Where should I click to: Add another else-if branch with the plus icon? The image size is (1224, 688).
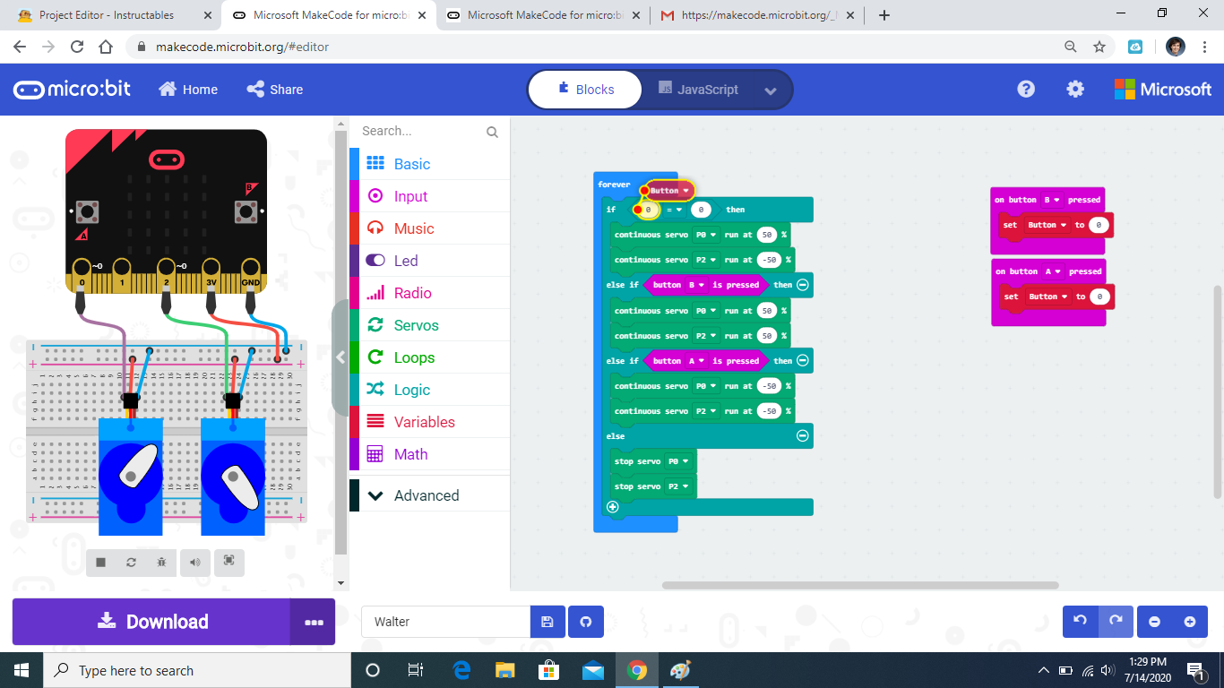(x=613, y=507)
